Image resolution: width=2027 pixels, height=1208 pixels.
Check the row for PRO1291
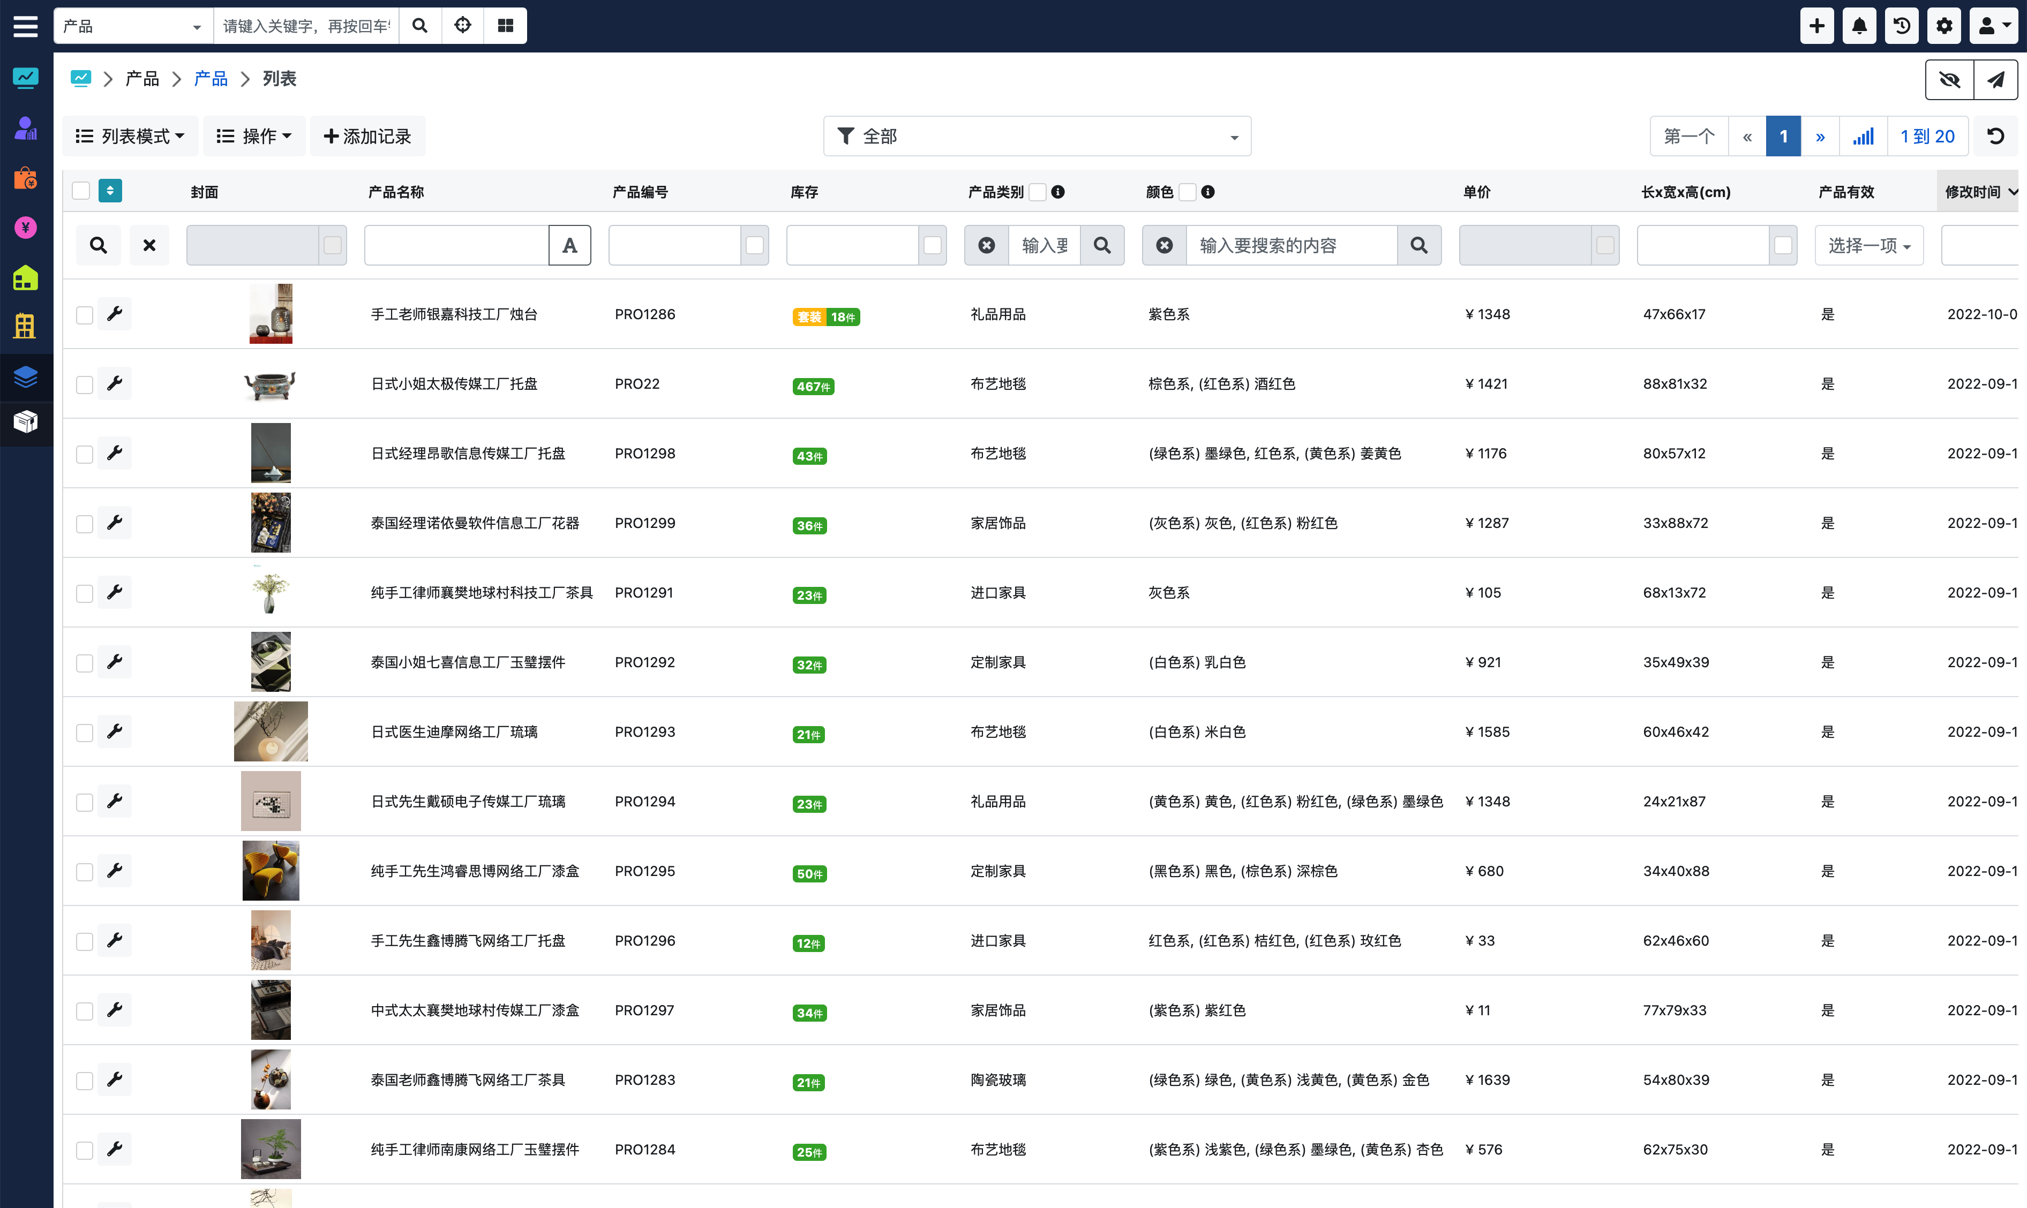(85, 593)
